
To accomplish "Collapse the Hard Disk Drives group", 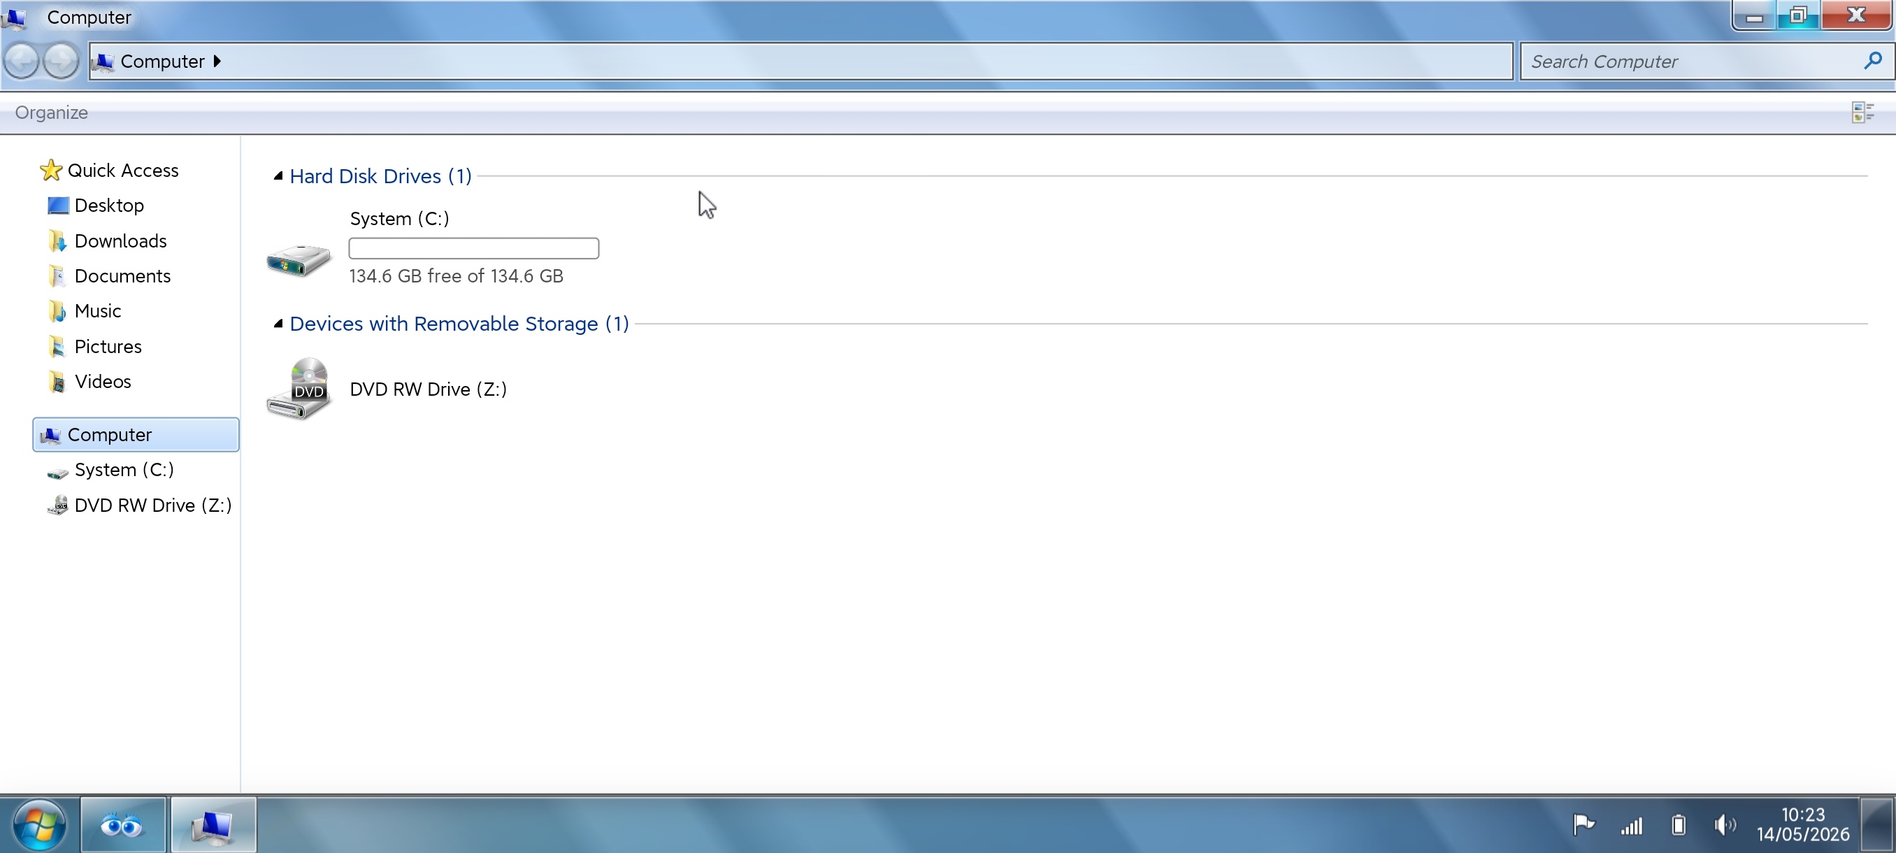I will point(278,176).
